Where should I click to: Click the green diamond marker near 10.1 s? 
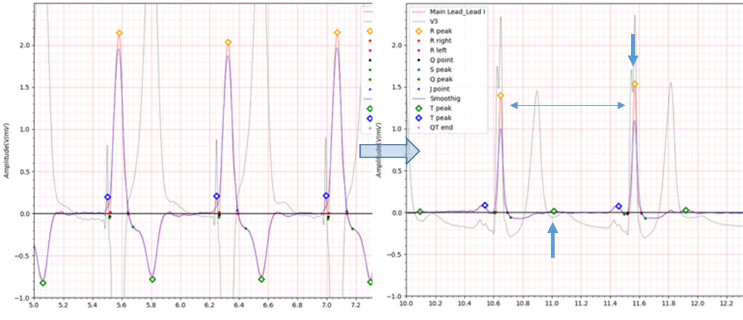pos(420,212)
